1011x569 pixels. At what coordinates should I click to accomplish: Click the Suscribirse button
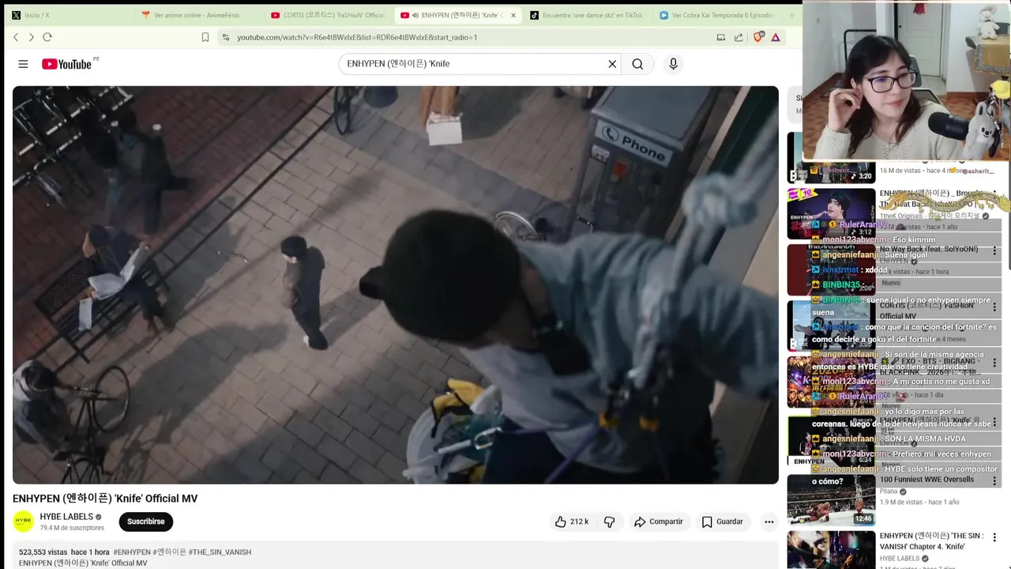pyautogui.click(x=146, y=522)
